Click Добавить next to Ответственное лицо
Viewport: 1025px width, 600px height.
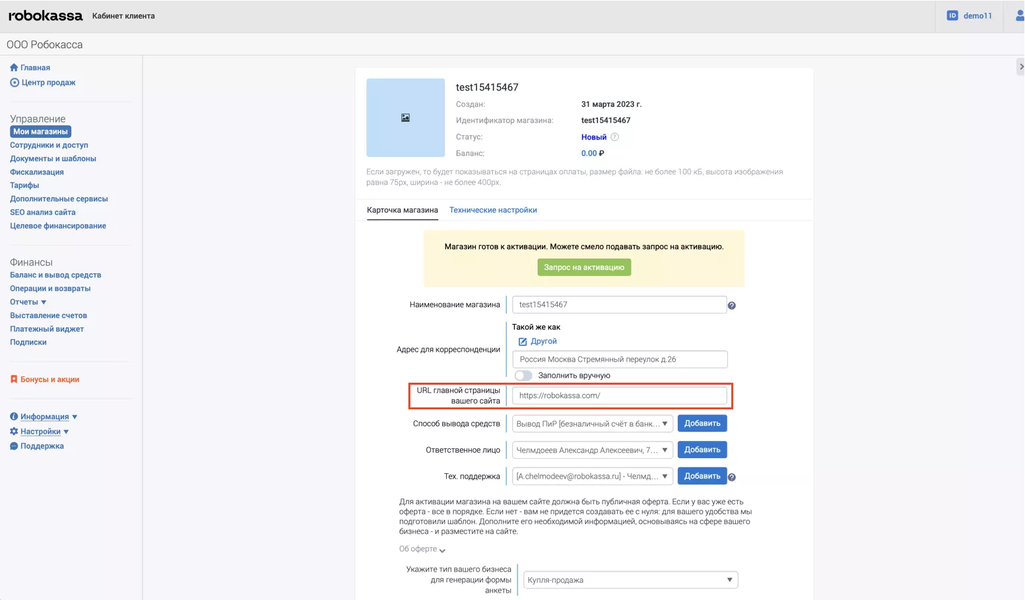coord(702,450)
